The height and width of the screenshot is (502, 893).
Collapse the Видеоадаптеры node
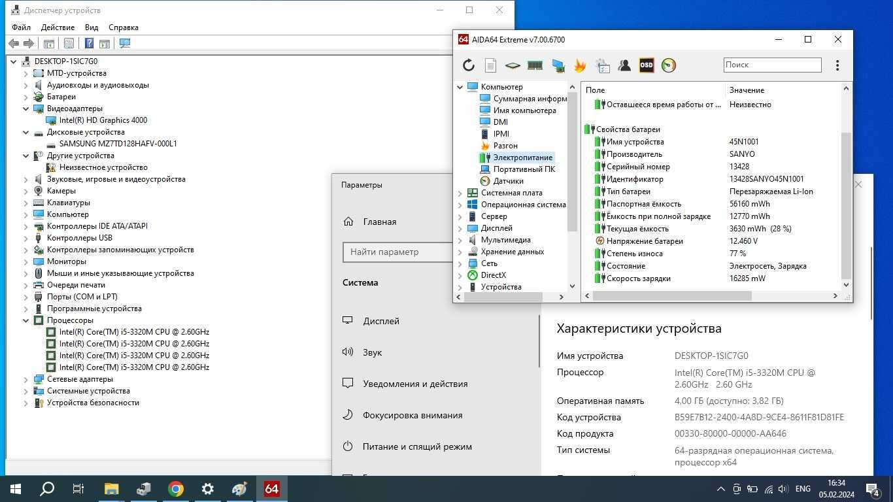click(26, 109)
